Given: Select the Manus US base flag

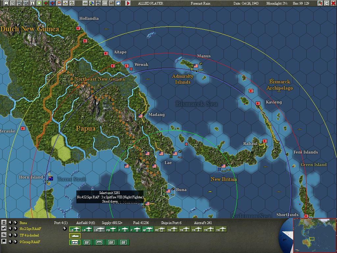Looking at the screenshot, I should point(196,66).
